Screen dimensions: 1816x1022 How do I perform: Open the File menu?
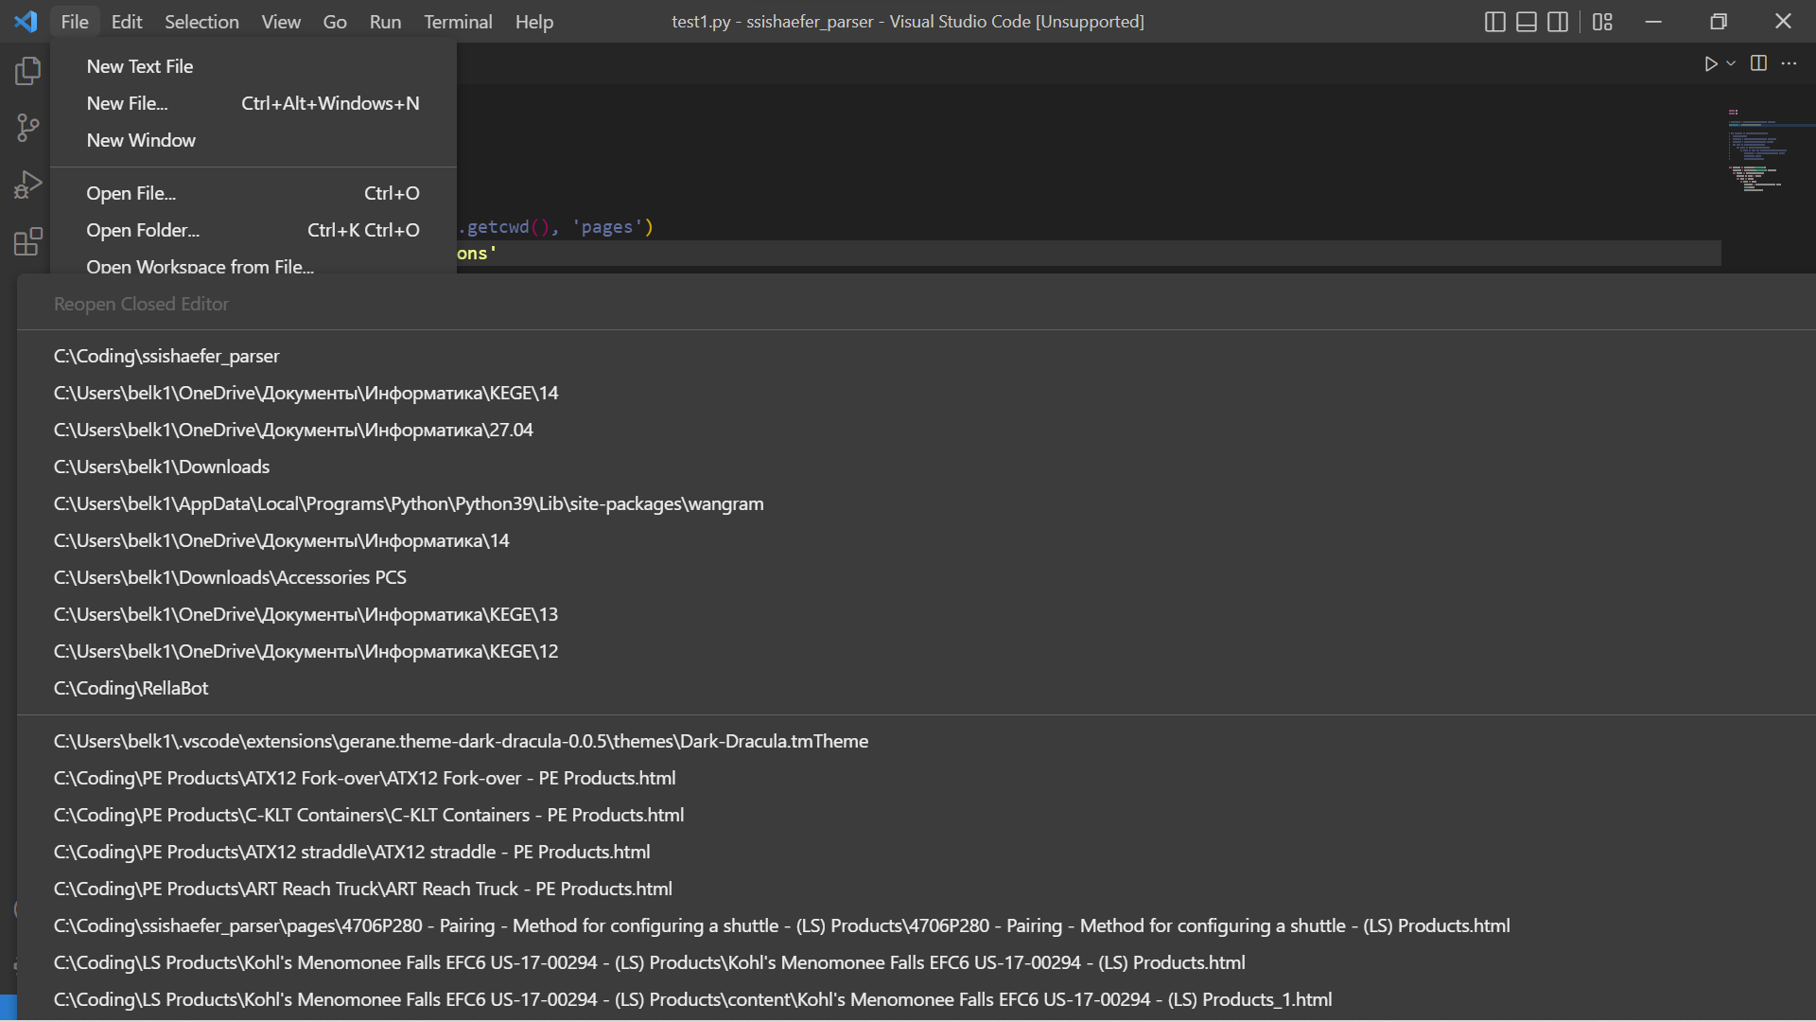(75, 22)
